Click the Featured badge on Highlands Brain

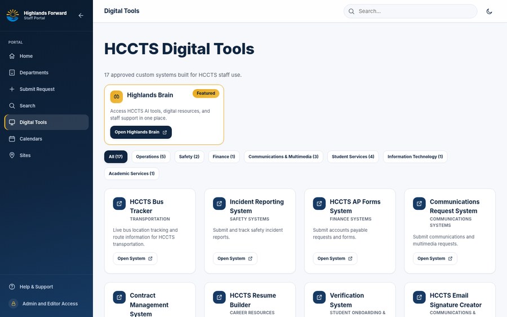pyautogui.click(x=206, y=93)
